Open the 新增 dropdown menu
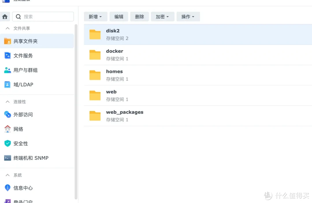Image resolution: width=312 pixels, height=203 pixels. pyautogui.click(x=96, y=16)
